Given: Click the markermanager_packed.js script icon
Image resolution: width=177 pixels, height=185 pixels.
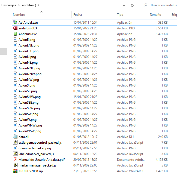Looking at the screenshot, I should pos(15,165).
